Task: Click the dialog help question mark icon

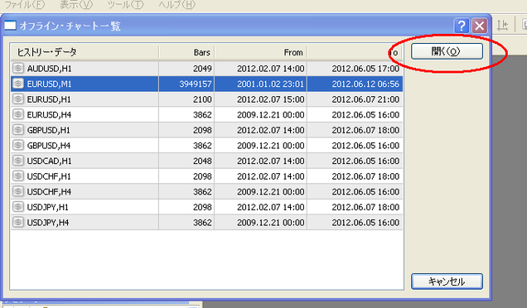Action: (x=462, y=26)
